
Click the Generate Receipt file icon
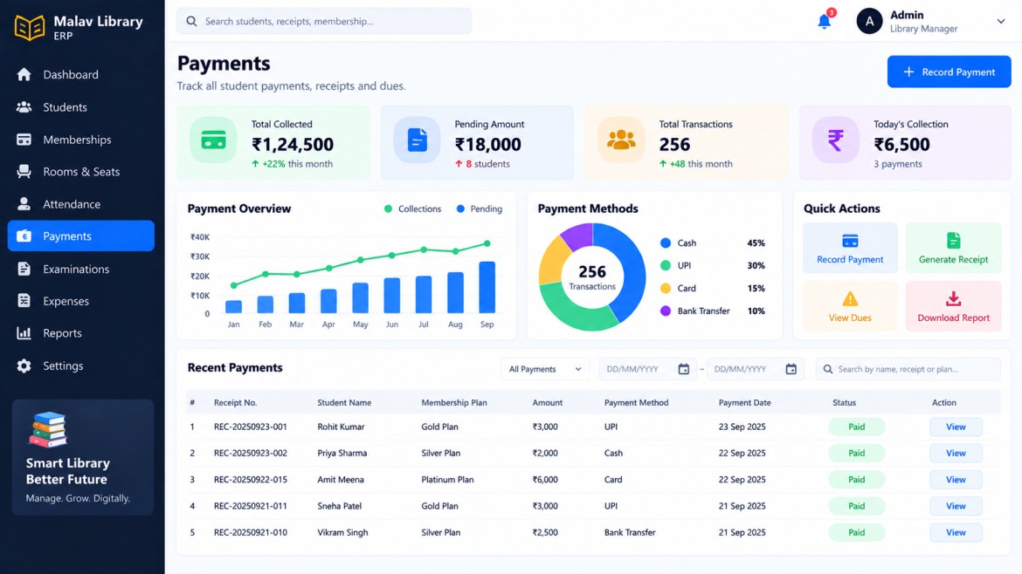[954, 240]
